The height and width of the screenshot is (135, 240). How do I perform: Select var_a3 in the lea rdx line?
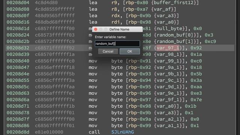165,16
